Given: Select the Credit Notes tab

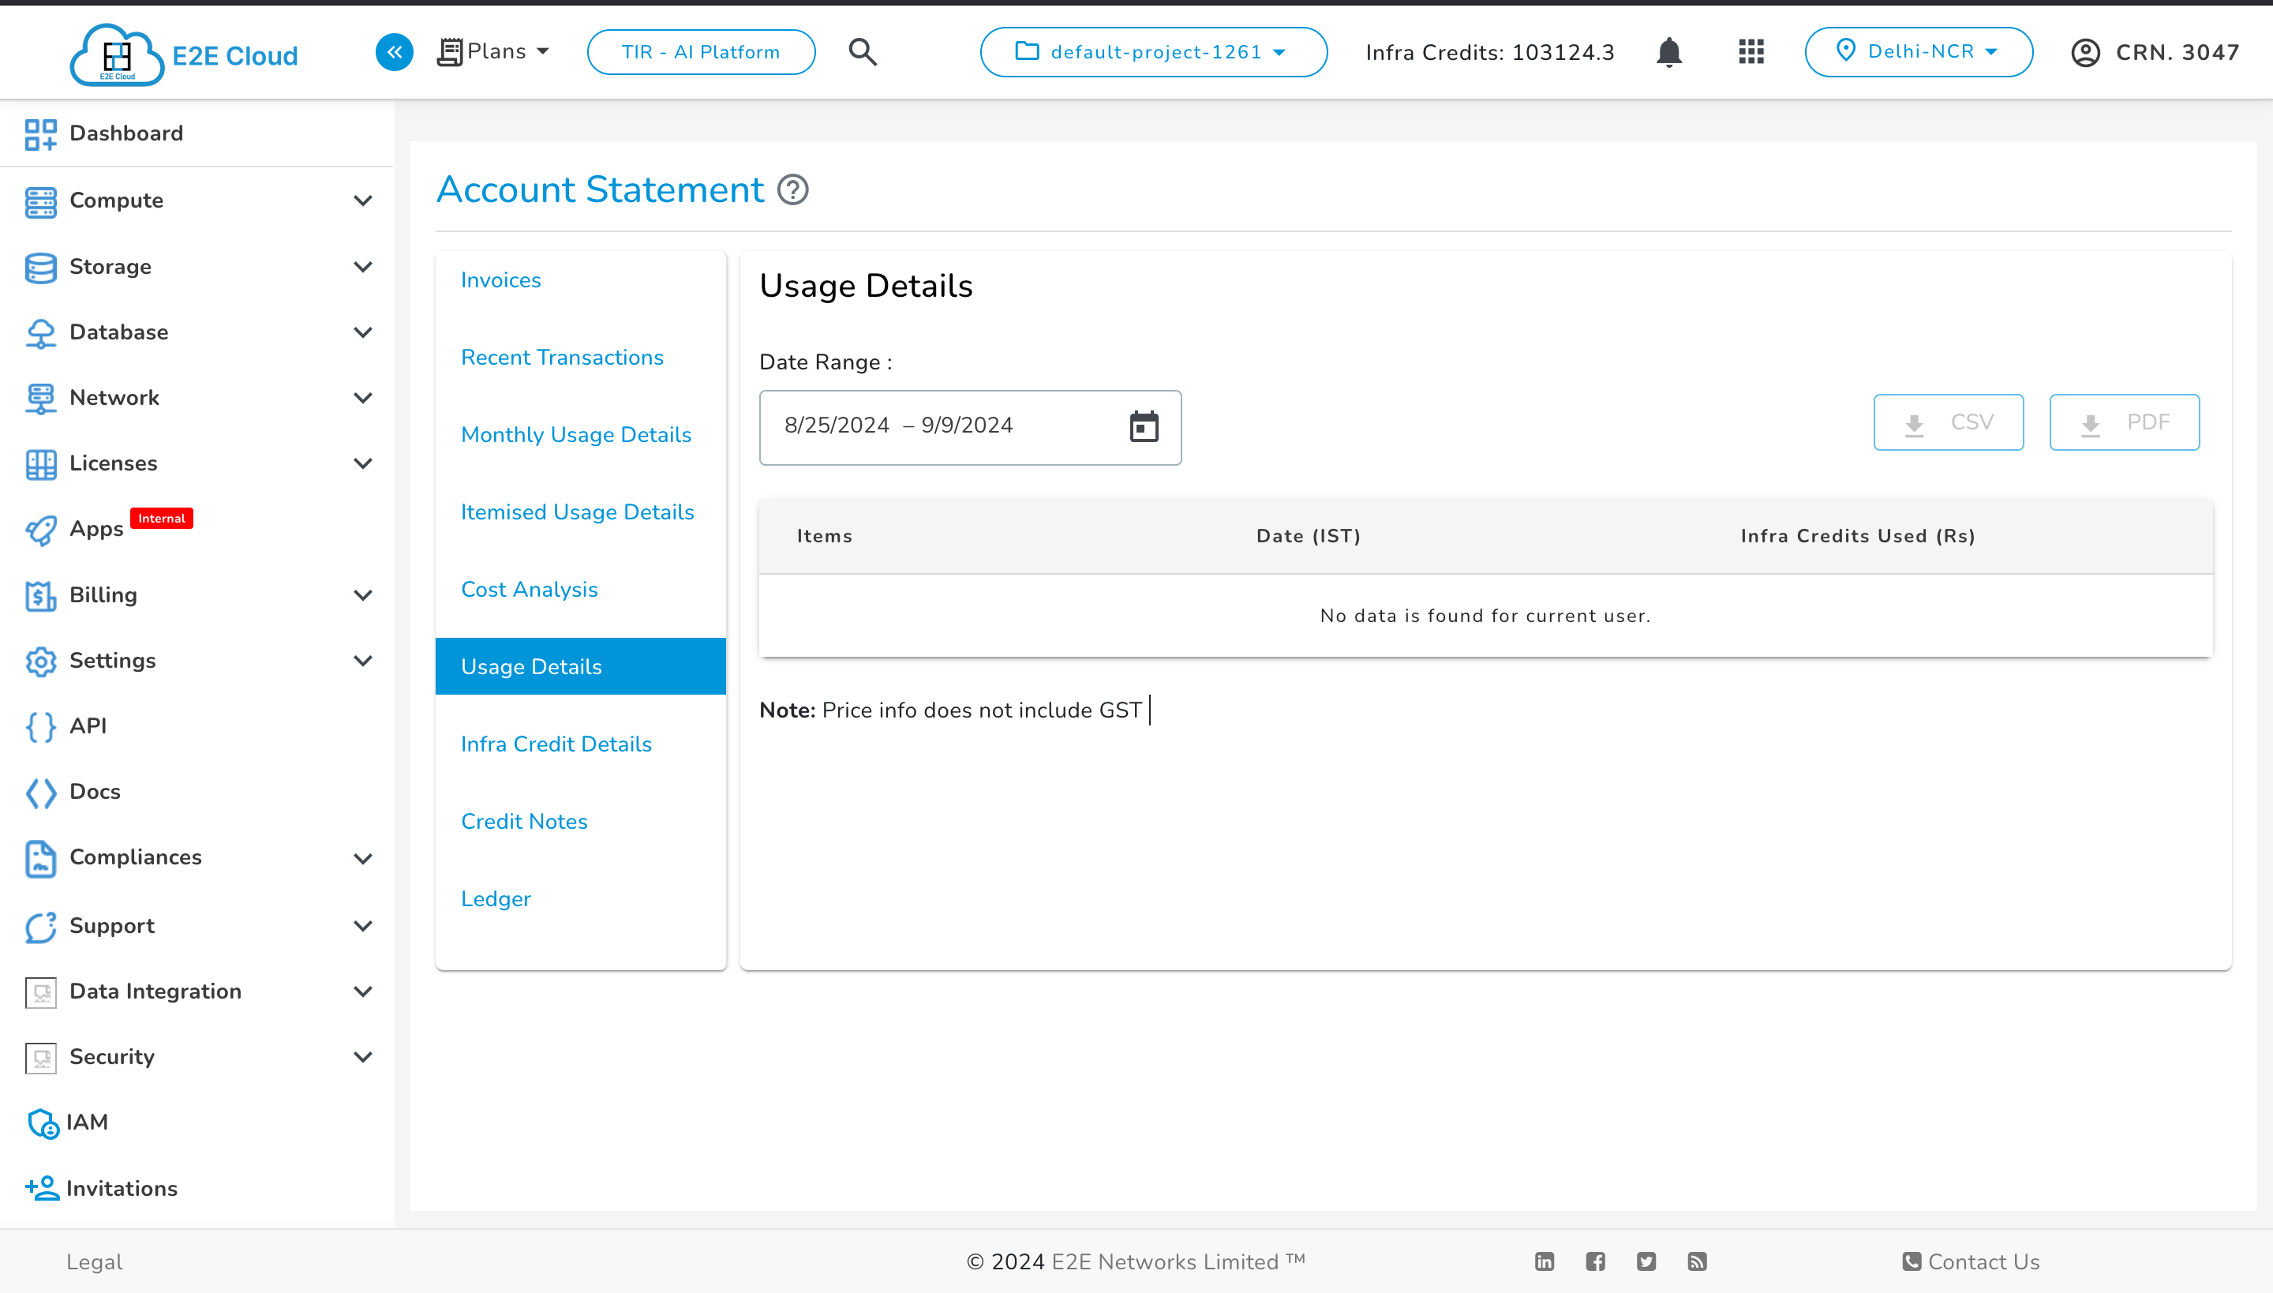Looking at the screenshot, I should click(x=523, y=820).
